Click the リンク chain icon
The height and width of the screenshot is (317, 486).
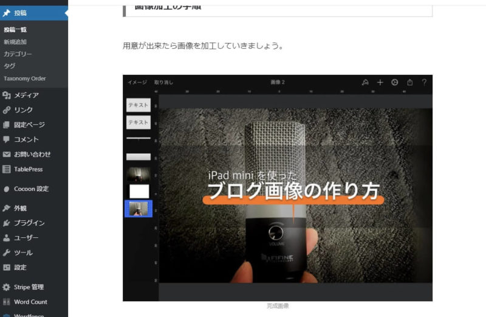coord(7,110)
